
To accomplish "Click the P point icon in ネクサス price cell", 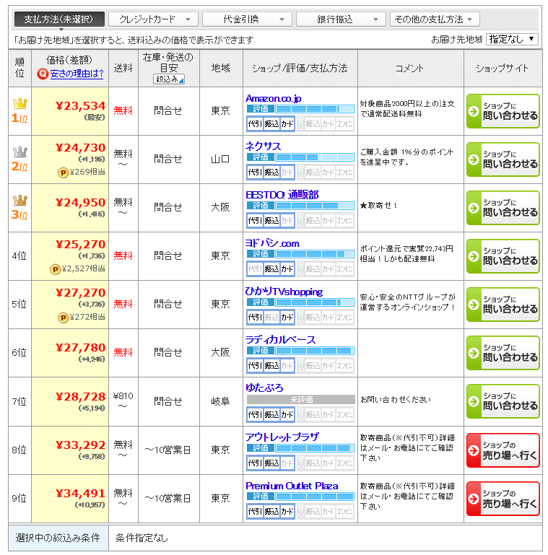I will pyautogui.click(x=63, y=172).
